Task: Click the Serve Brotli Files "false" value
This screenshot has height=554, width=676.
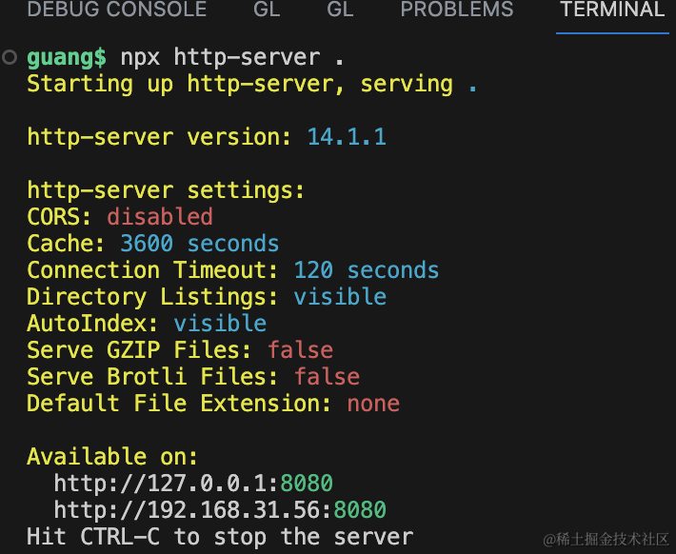Action: 327,377
